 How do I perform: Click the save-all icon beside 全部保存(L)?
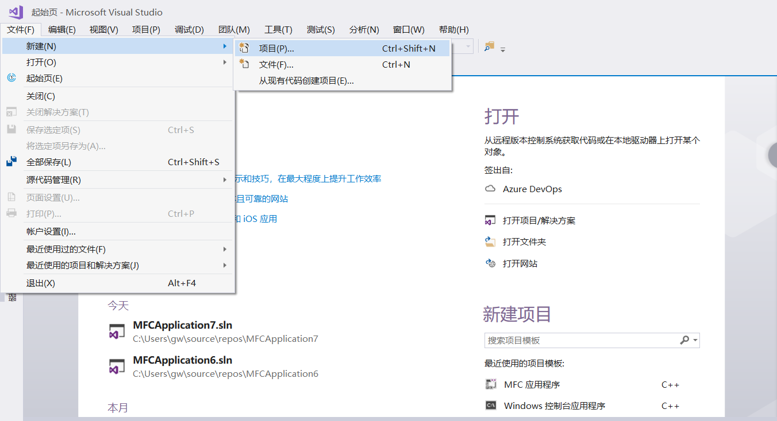tap(11, 162)
